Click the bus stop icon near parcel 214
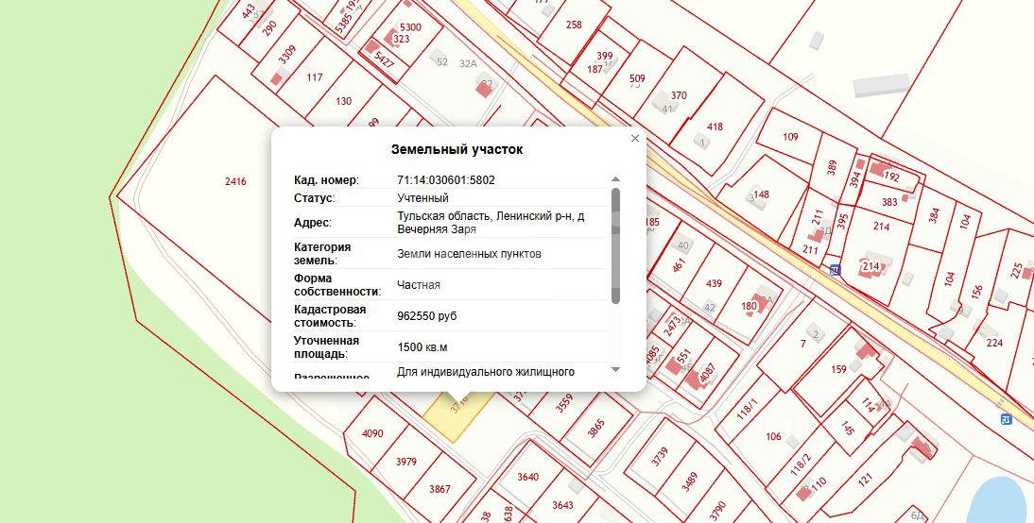This screenshot has height=523, width=1034. pos(836,269)
